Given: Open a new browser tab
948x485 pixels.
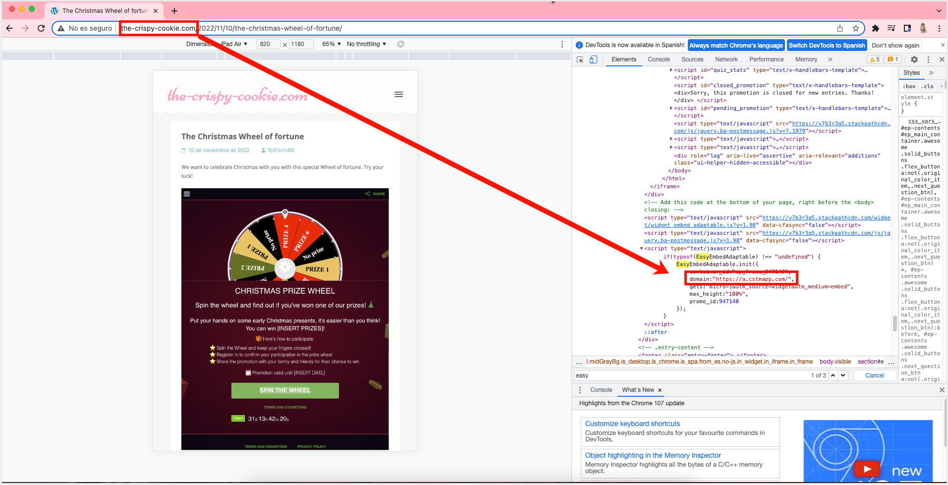Looking at the screenshot, I should click(x=174, y=10).
